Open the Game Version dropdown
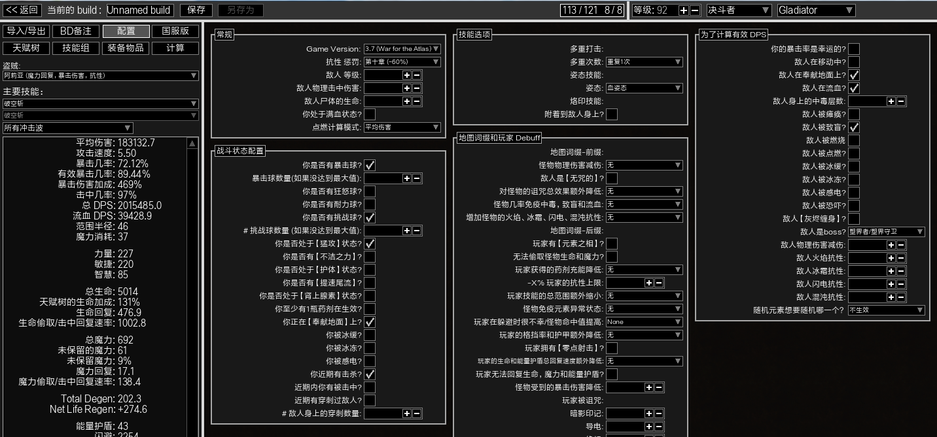937x437 pixels. coord(402,49)
